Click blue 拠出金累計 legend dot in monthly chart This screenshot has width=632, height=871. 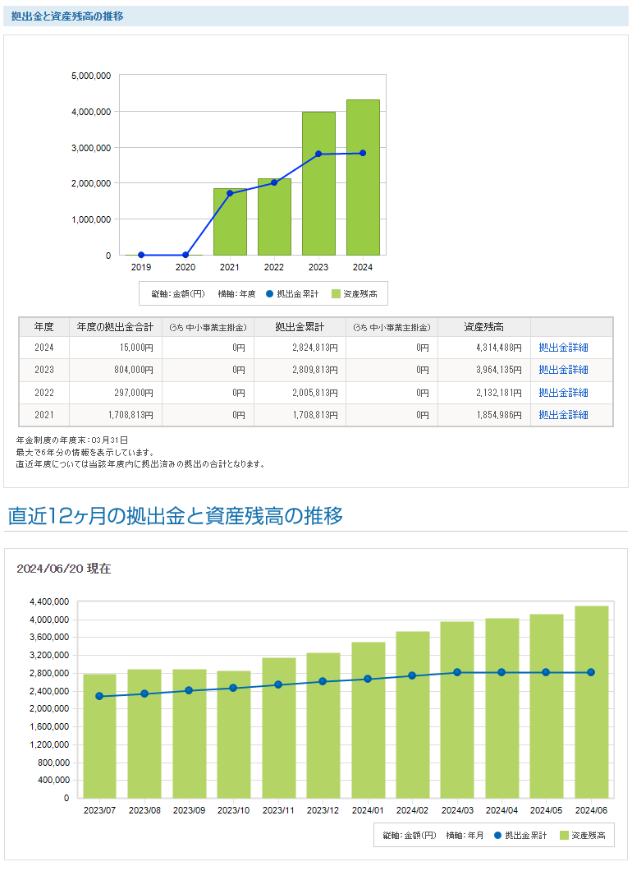497,836
